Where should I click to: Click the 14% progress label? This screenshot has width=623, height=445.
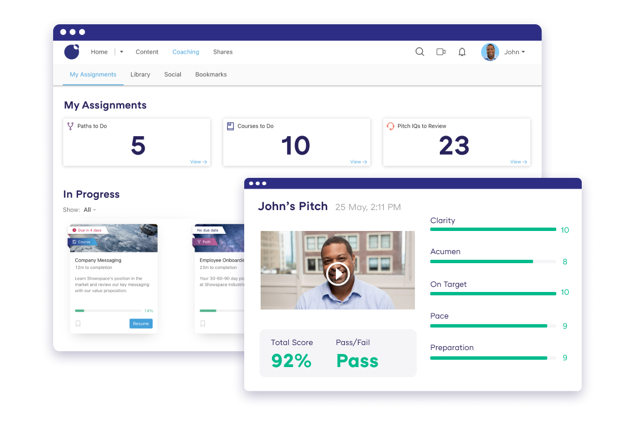tap(149, 311)
